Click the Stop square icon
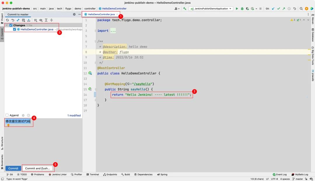Viewport: 315px width, 181px height. (x=260, y=9)
